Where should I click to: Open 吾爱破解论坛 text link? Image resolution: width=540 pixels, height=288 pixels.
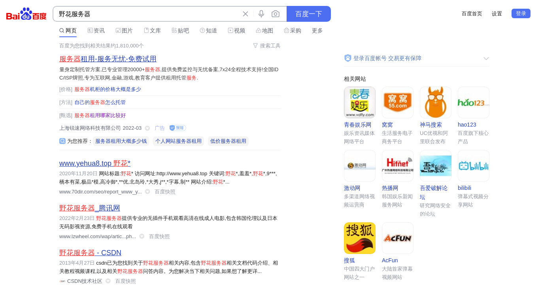pos(434,192)
